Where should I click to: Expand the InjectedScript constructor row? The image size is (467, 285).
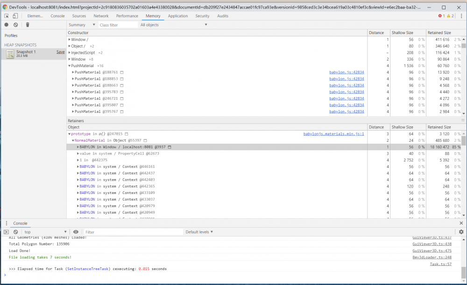(x=70, y=53)
